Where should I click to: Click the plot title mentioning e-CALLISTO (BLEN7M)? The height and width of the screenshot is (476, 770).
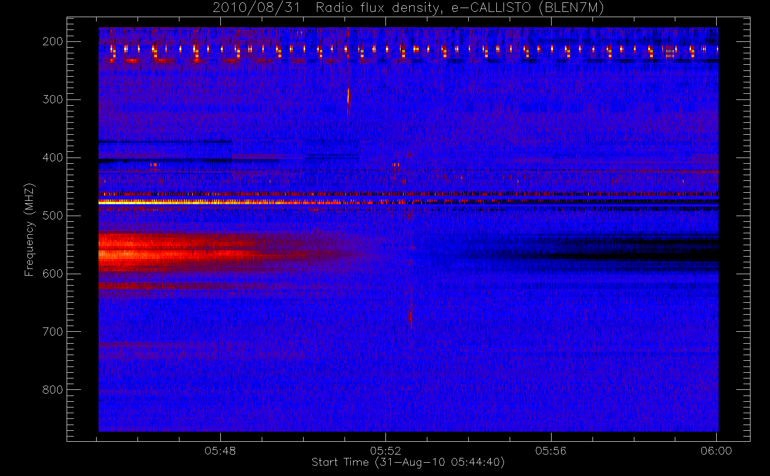click(x=408, y=8)
